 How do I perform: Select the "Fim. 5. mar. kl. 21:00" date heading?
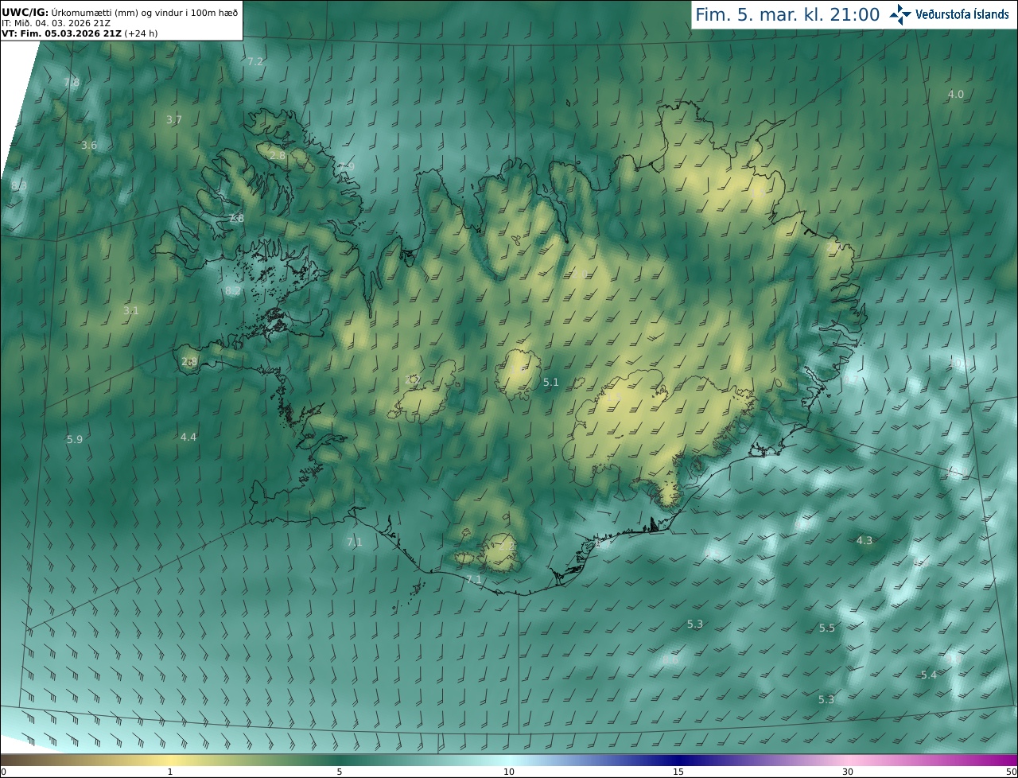(x=787, y=14)
